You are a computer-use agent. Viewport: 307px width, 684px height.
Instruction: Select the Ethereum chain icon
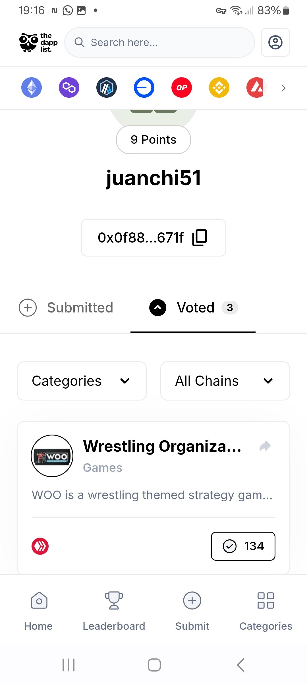(x=32, y=87)
